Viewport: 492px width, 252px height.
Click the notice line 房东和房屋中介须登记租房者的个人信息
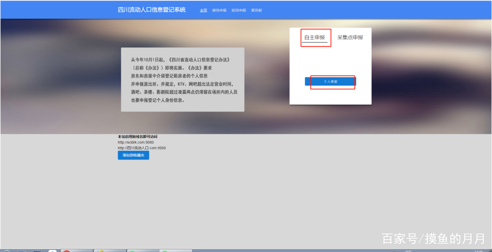click(x=169, y=76)
